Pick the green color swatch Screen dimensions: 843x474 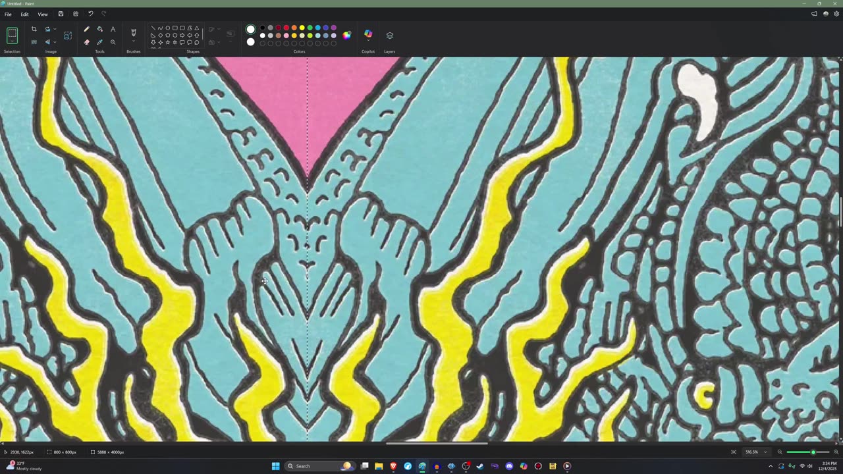coord(310,28)
